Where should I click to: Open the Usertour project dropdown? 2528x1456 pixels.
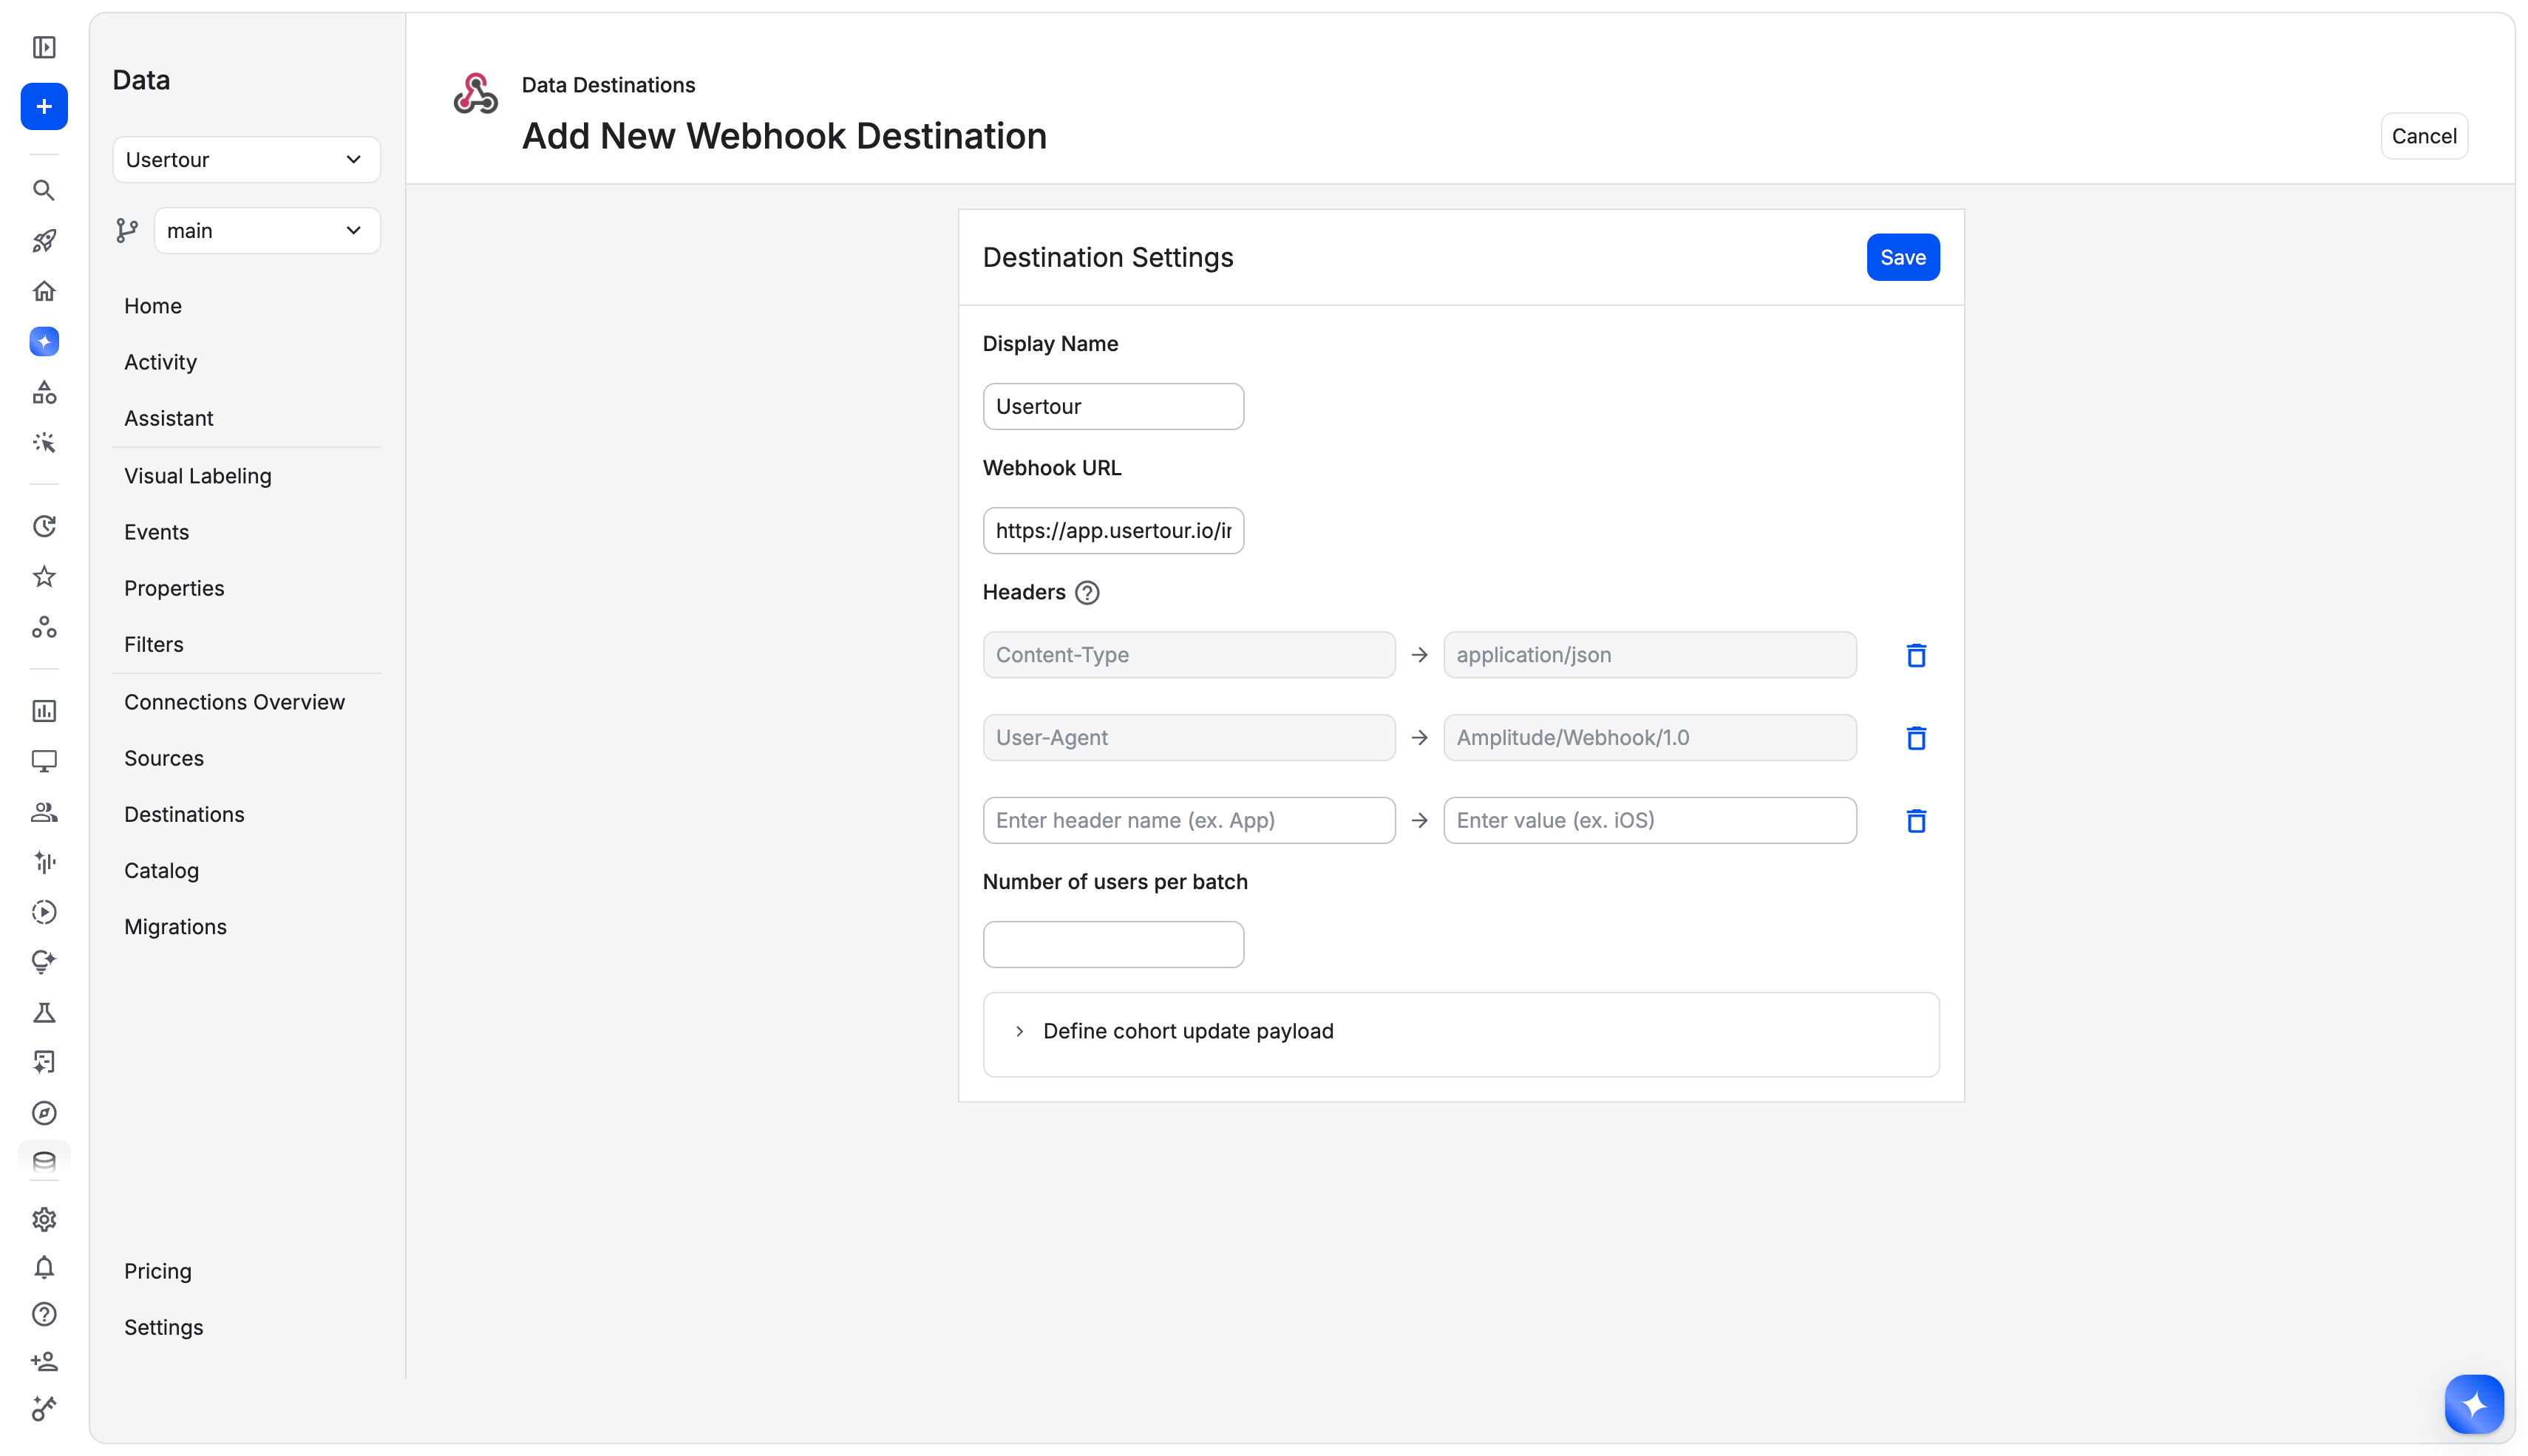pyautogui.click(x=246, y=160)
